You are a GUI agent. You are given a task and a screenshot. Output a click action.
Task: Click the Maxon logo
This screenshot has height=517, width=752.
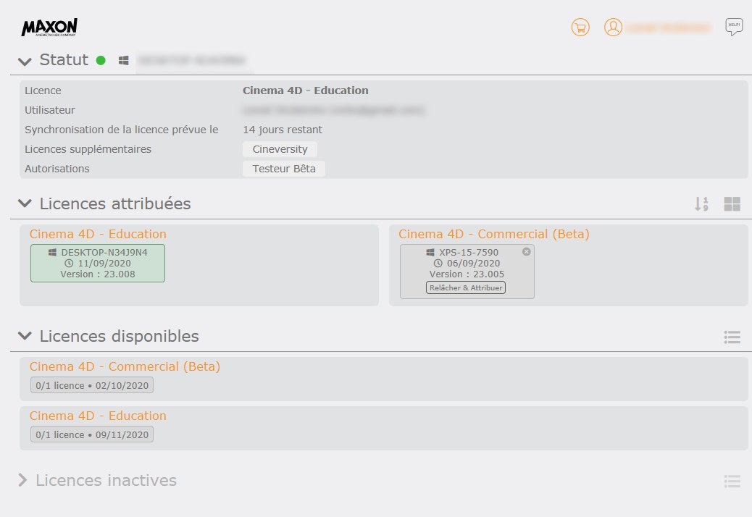click(49, 28)
